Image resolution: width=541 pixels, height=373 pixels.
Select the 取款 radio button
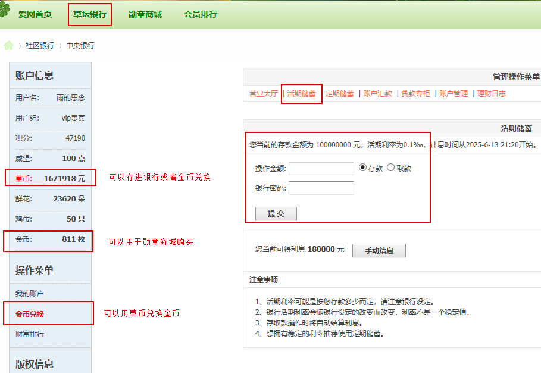[390, 167]
